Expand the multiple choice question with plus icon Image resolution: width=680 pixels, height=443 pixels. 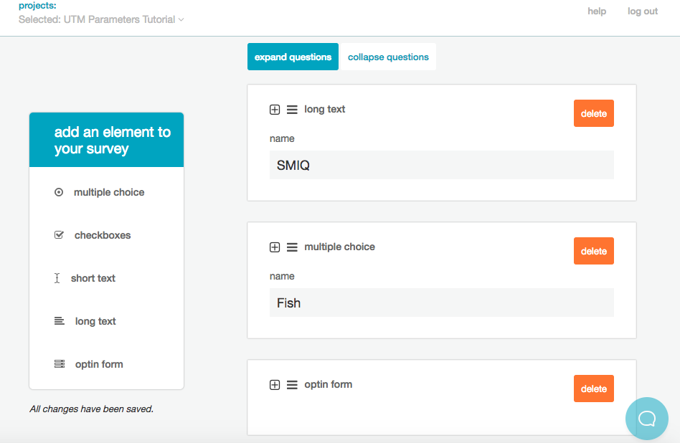click(275, 247)
